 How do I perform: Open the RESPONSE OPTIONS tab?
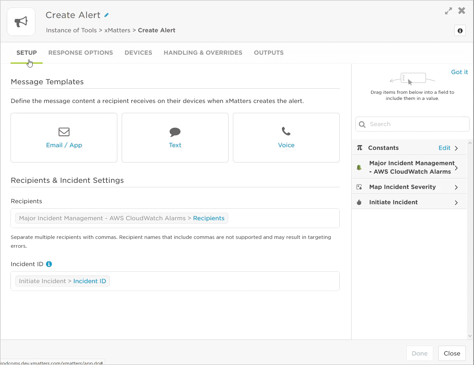tap(81, 53)
